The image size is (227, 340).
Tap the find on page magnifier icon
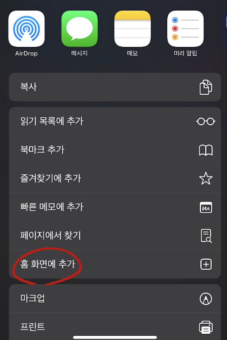[x=206, y=236]
